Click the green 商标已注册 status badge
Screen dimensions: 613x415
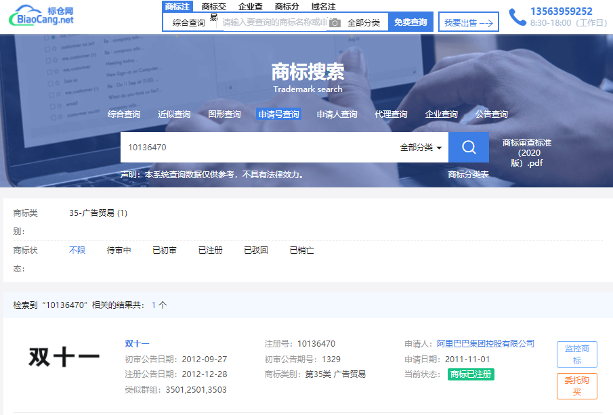pyautogui.click(x=471, y=374)
